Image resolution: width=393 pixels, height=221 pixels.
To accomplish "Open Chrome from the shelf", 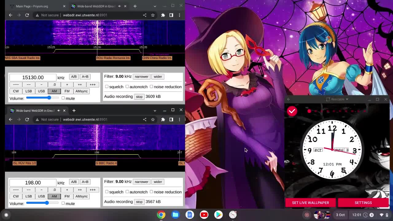I will 161,215.
